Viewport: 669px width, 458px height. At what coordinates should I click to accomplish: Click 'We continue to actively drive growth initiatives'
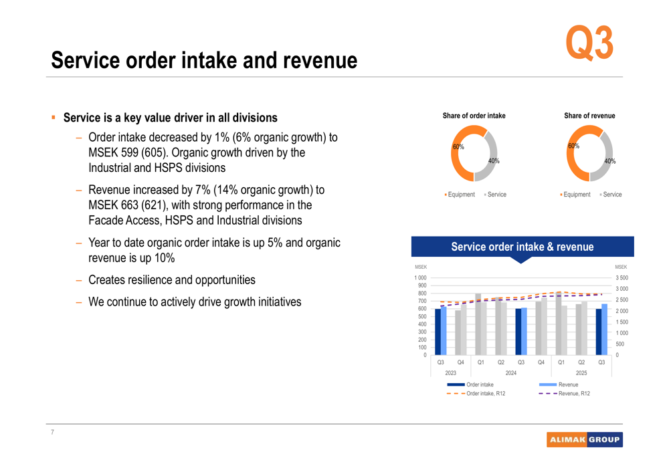194,302
